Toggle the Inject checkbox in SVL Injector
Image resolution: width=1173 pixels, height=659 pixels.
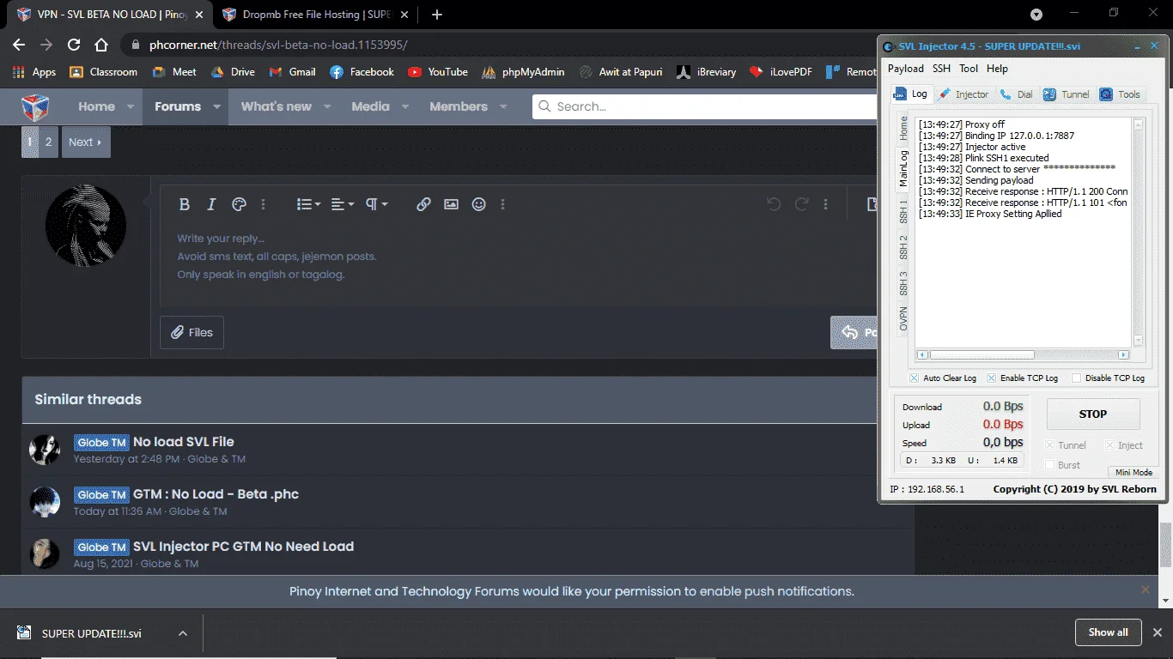[1109, 445]
